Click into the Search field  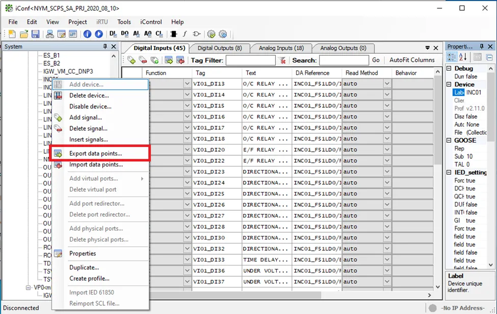(344, 60)
